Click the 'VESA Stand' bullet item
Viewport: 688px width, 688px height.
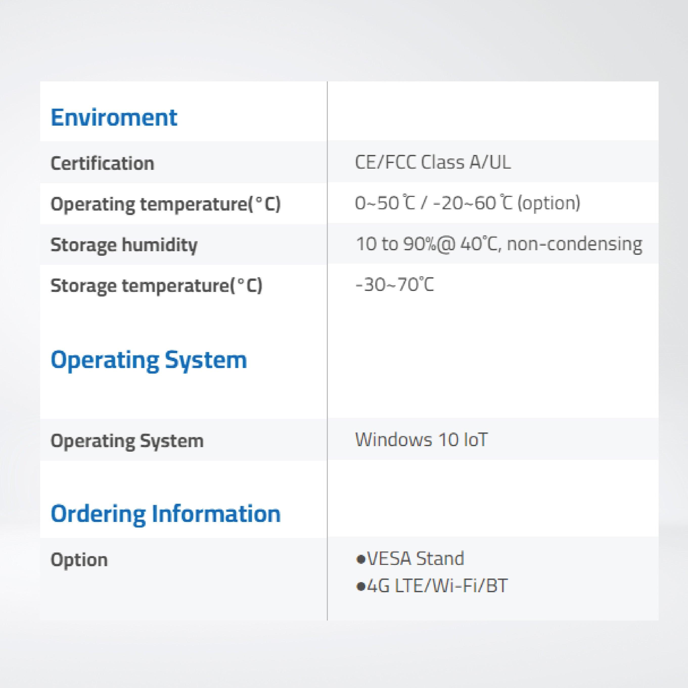point(410,558)
